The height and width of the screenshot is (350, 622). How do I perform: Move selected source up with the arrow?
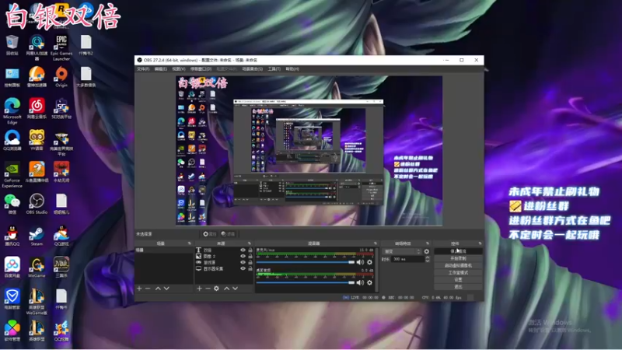click(226, 289)
